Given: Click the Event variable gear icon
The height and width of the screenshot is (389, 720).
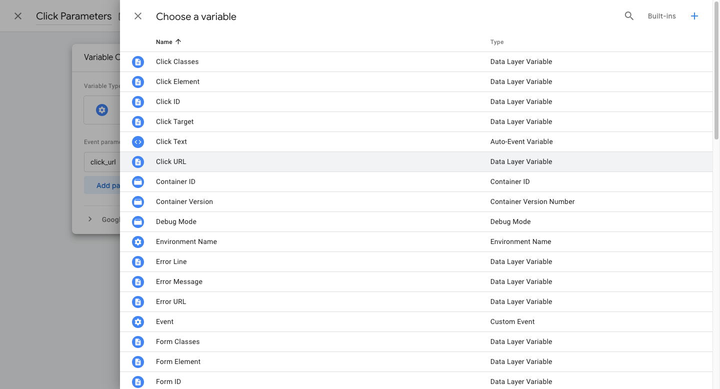Looking at the screenshot, I should [x=138, y=322].
